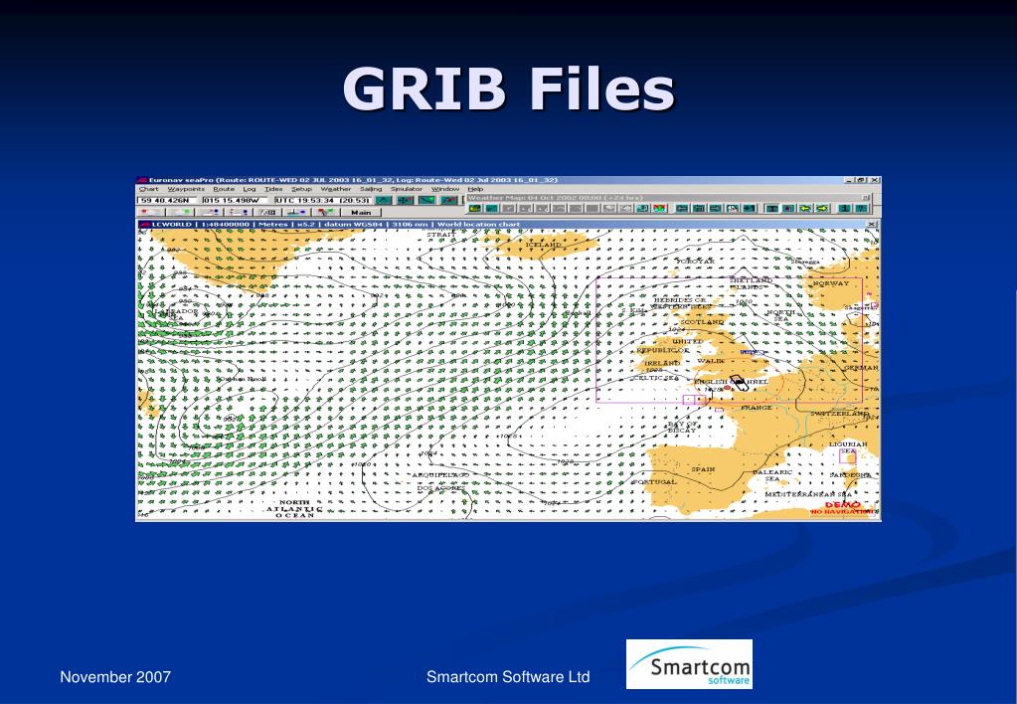
Task: Click the weather info 'i' icon
Action: 844,208
